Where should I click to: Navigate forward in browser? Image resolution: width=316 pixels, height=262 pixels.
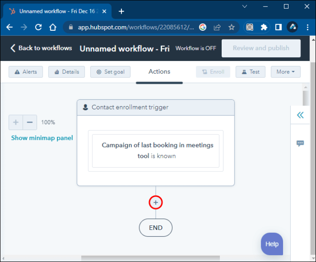coord(24,27)
